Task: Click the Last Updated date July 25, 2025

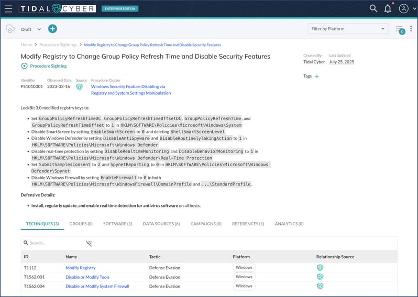Action: coord(342,62)
